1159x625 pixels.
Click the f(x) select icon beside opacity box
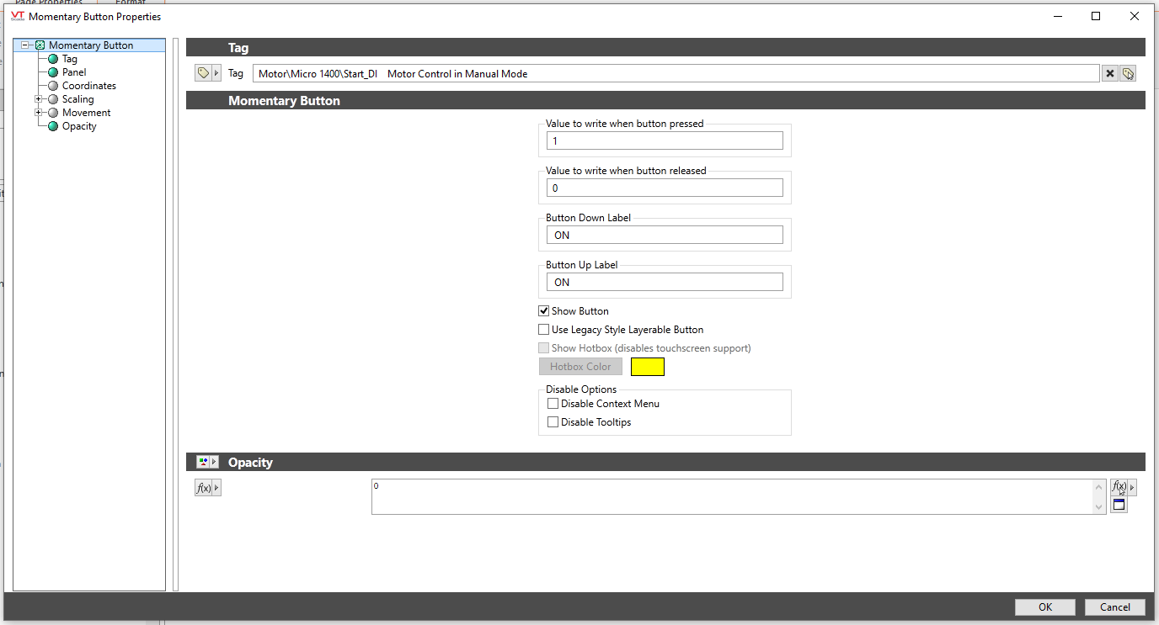[1119, 487]
